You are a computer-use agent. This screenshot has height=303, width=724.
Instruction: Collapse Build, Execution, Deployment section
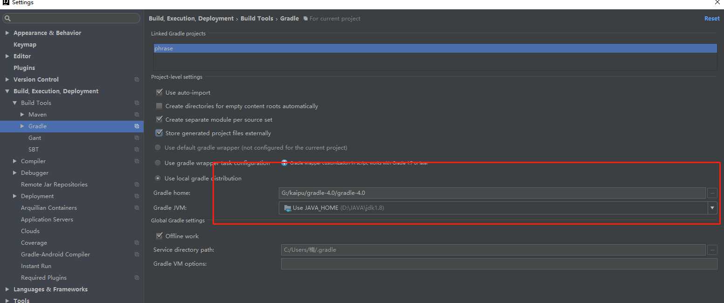click(x=7, y=91)
